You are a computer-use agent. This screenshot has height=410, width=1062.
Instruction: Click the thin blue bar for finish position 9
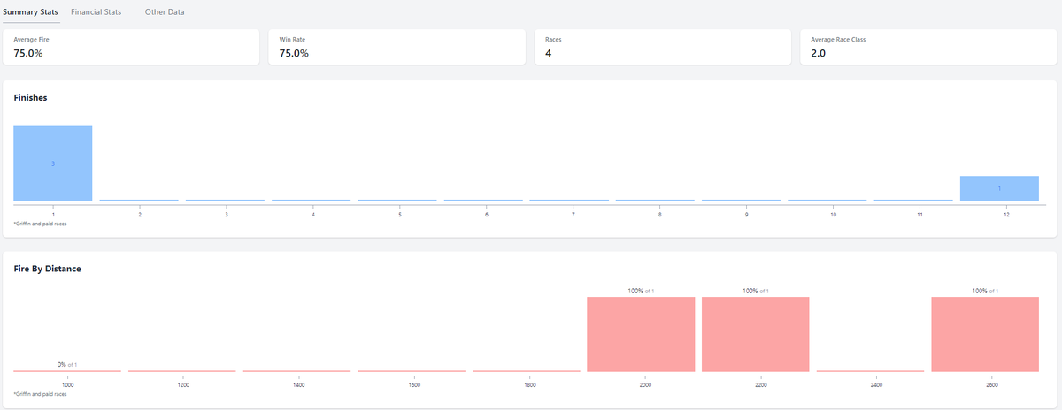[742, 201]
